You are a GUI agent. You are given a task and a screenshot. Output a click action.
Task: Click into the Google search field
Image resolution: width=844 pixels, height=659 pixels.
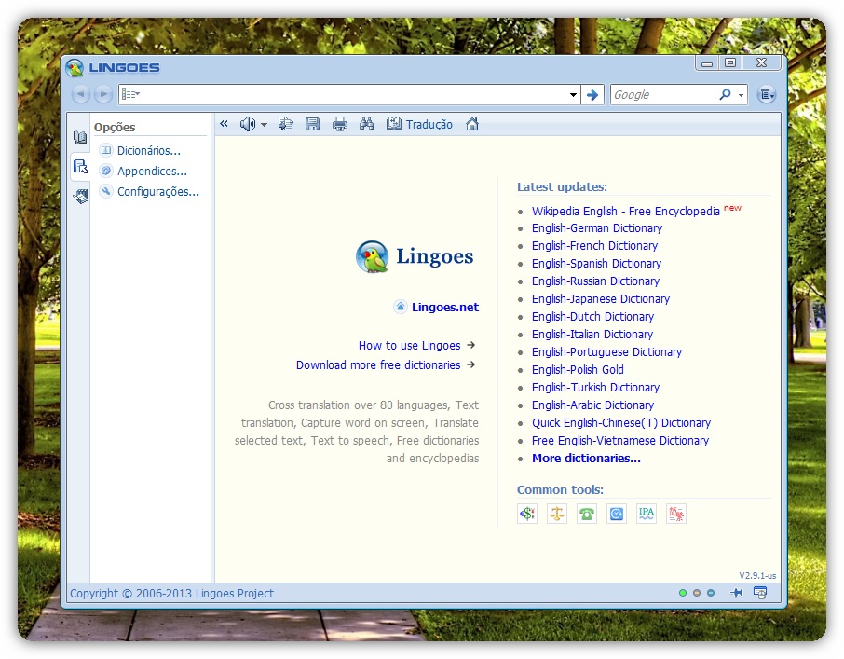coord(662,95)
